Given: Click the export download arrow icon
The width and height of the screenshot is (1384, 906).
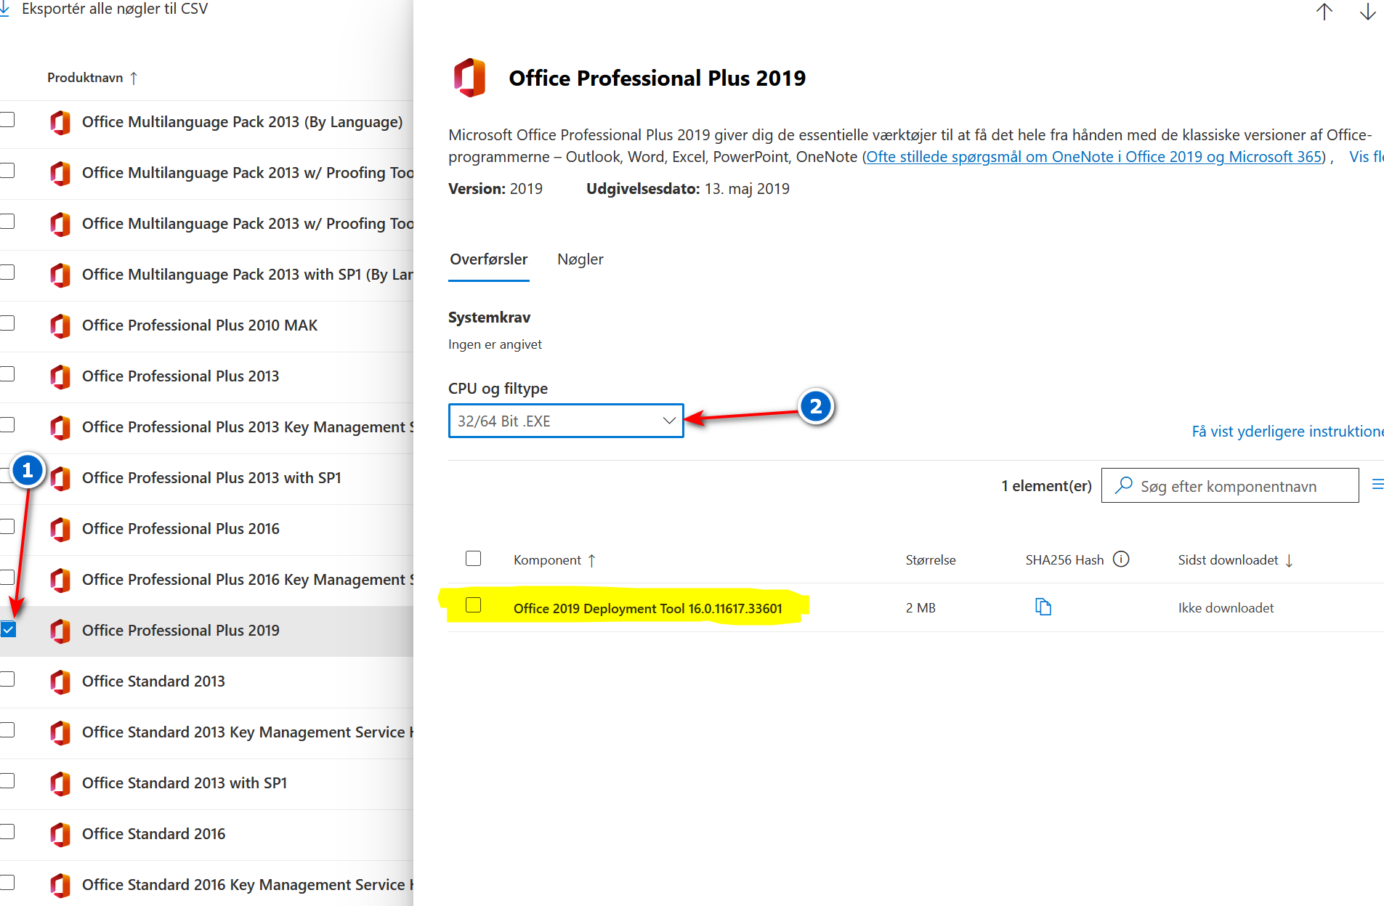Looking at the screenshot, I should [4, 9].
